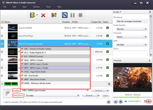The height and width of the screenshot is (110, 153).
Task: Choose RA - Real Audio
Action: (x=55, y=76)
